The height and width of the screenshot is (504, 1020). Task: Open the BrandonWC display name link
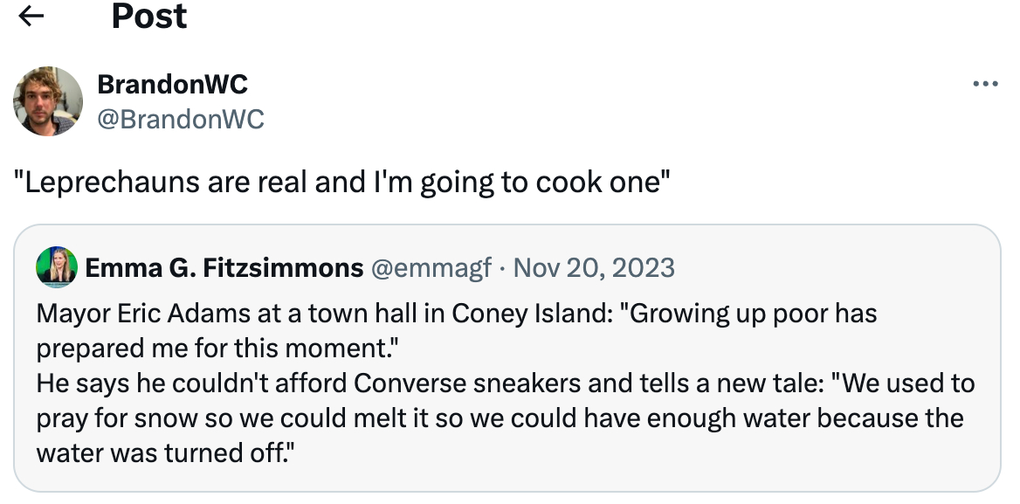(x=172, y=85)
